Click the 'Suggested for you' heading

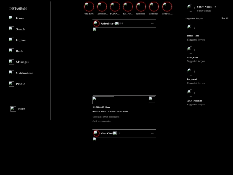pos(194,19)
